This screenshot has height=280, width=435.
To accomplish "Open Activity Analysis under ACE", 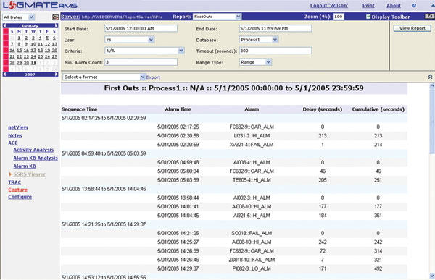I will click(x=33, y=150).
